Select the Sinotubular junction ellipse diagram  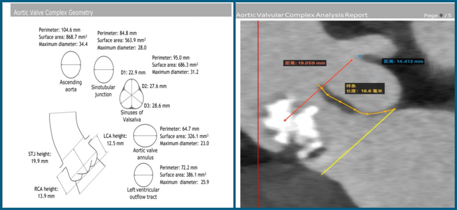tap(103, 70)
